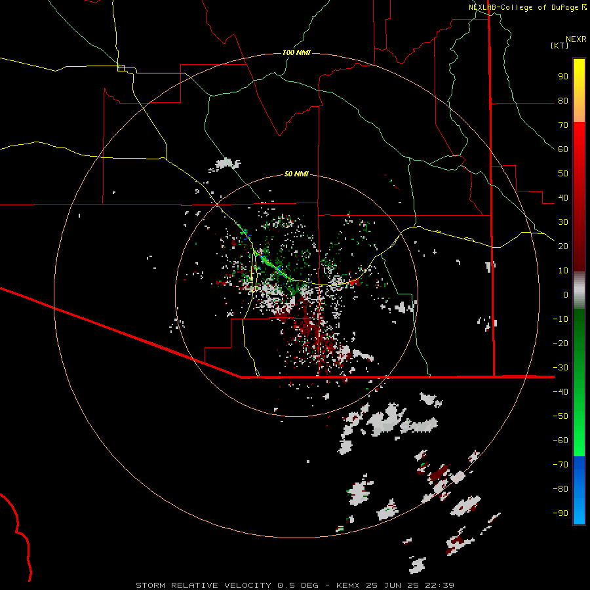Screen dimensions: 590x590
Task: Click the 0.5 DEG elevation text in caption
Action: click(298, 585)
